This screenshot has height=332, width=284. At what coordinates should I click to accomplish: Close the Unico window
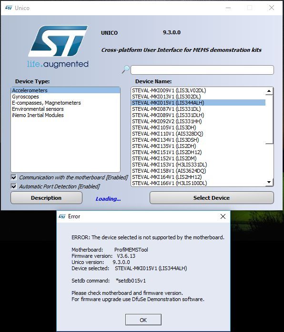click(x=272, y=8)
